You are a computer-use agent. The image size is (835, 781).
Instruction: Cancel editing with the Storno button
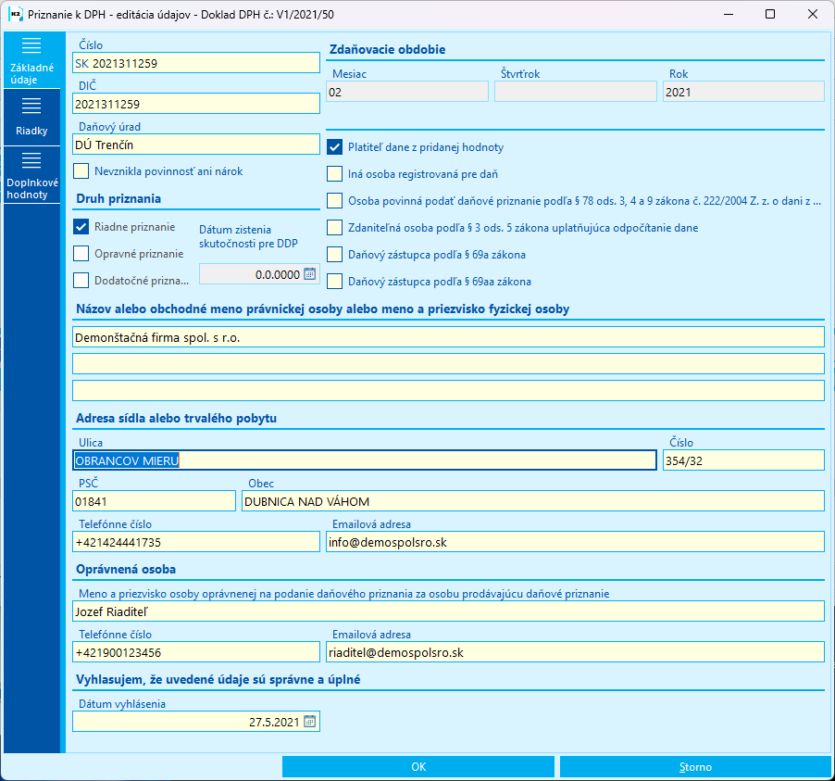(695, 766)
